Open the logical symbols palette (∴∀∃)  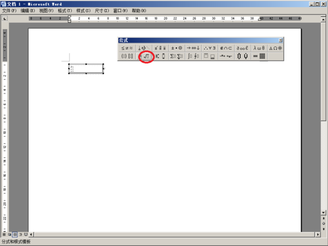209,48
